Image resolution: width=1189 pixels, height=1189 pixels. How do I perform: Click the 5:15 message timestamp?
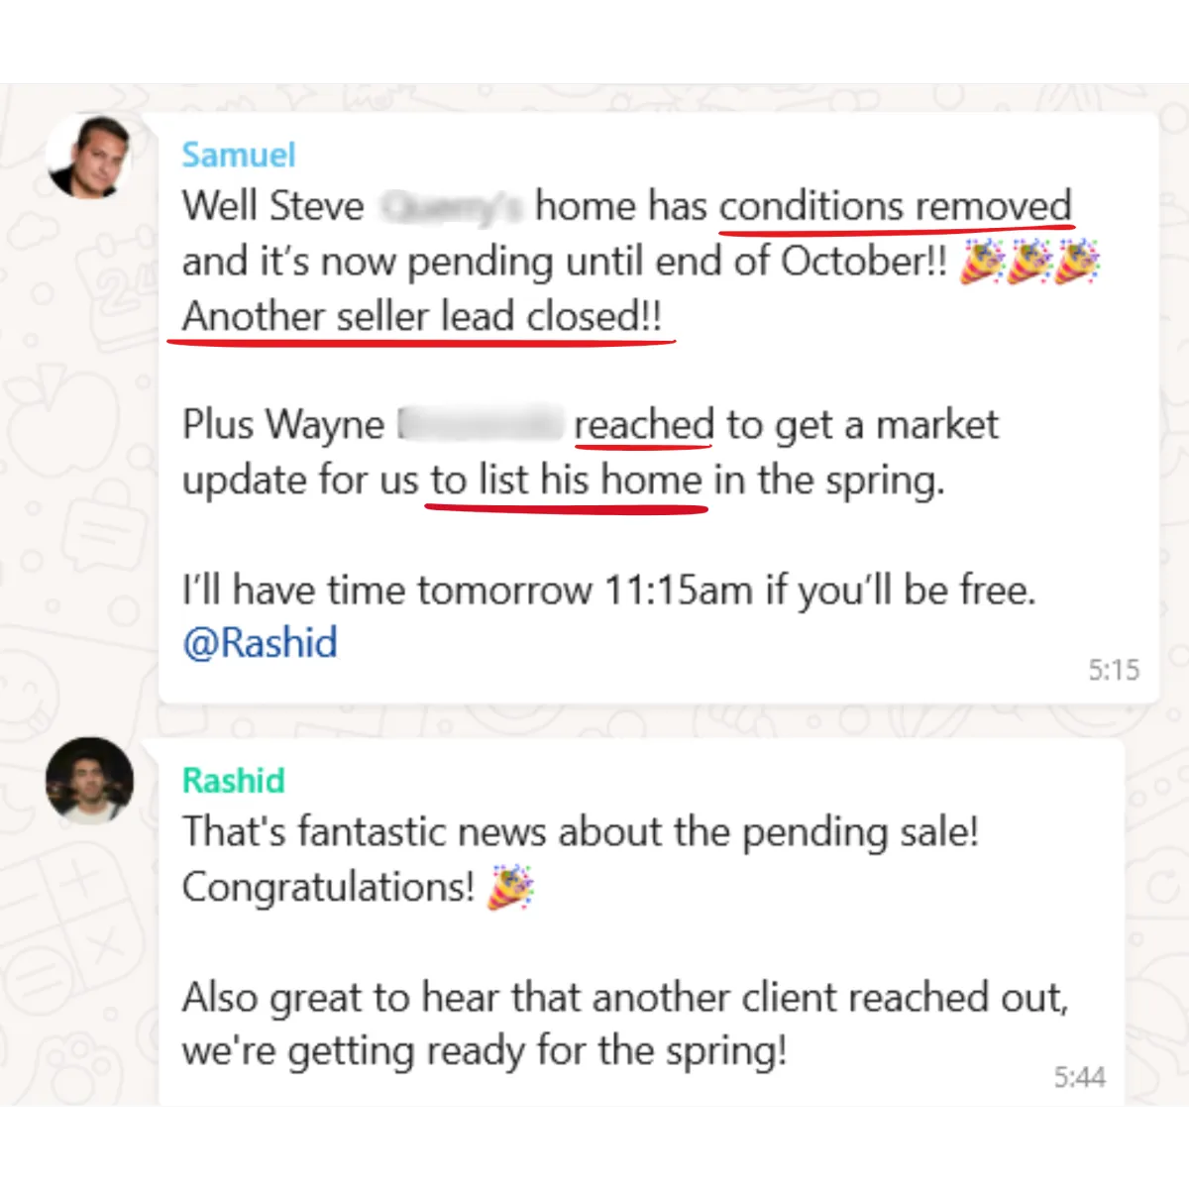coord(1114,671)
